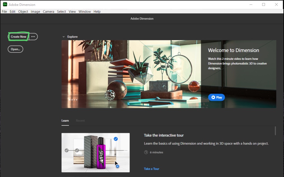Open more options next to Create New
The image size is (284, 177).
coord(33,37)
